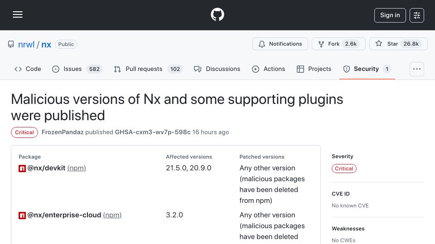Click the 102 pull requests counter badge
435x244 pixels.
point(175,69)
